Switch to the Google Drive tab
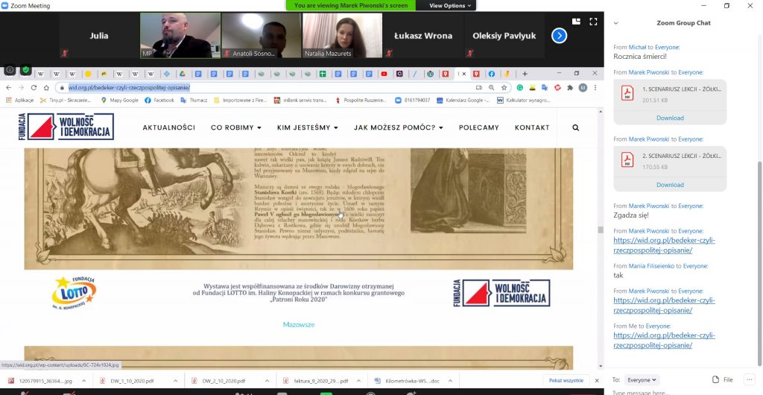Screen dimensions: 763x395 coord(182,74)
